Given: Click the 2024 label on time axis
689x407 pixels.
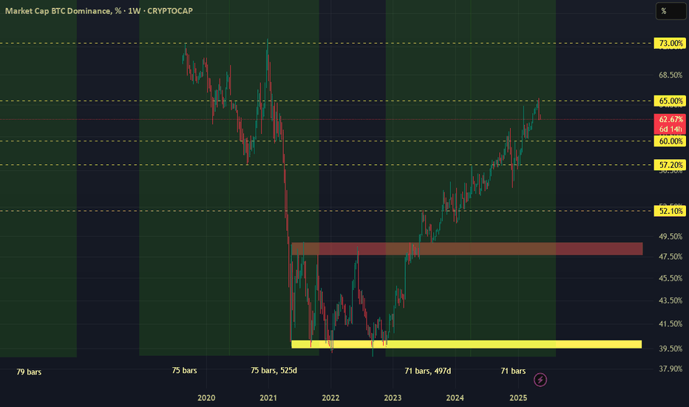Looking at the screenshot, I should [455, 398].
